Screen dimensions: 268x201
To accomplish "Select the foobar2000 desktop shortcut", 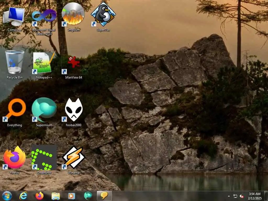I will coord(74,112).
